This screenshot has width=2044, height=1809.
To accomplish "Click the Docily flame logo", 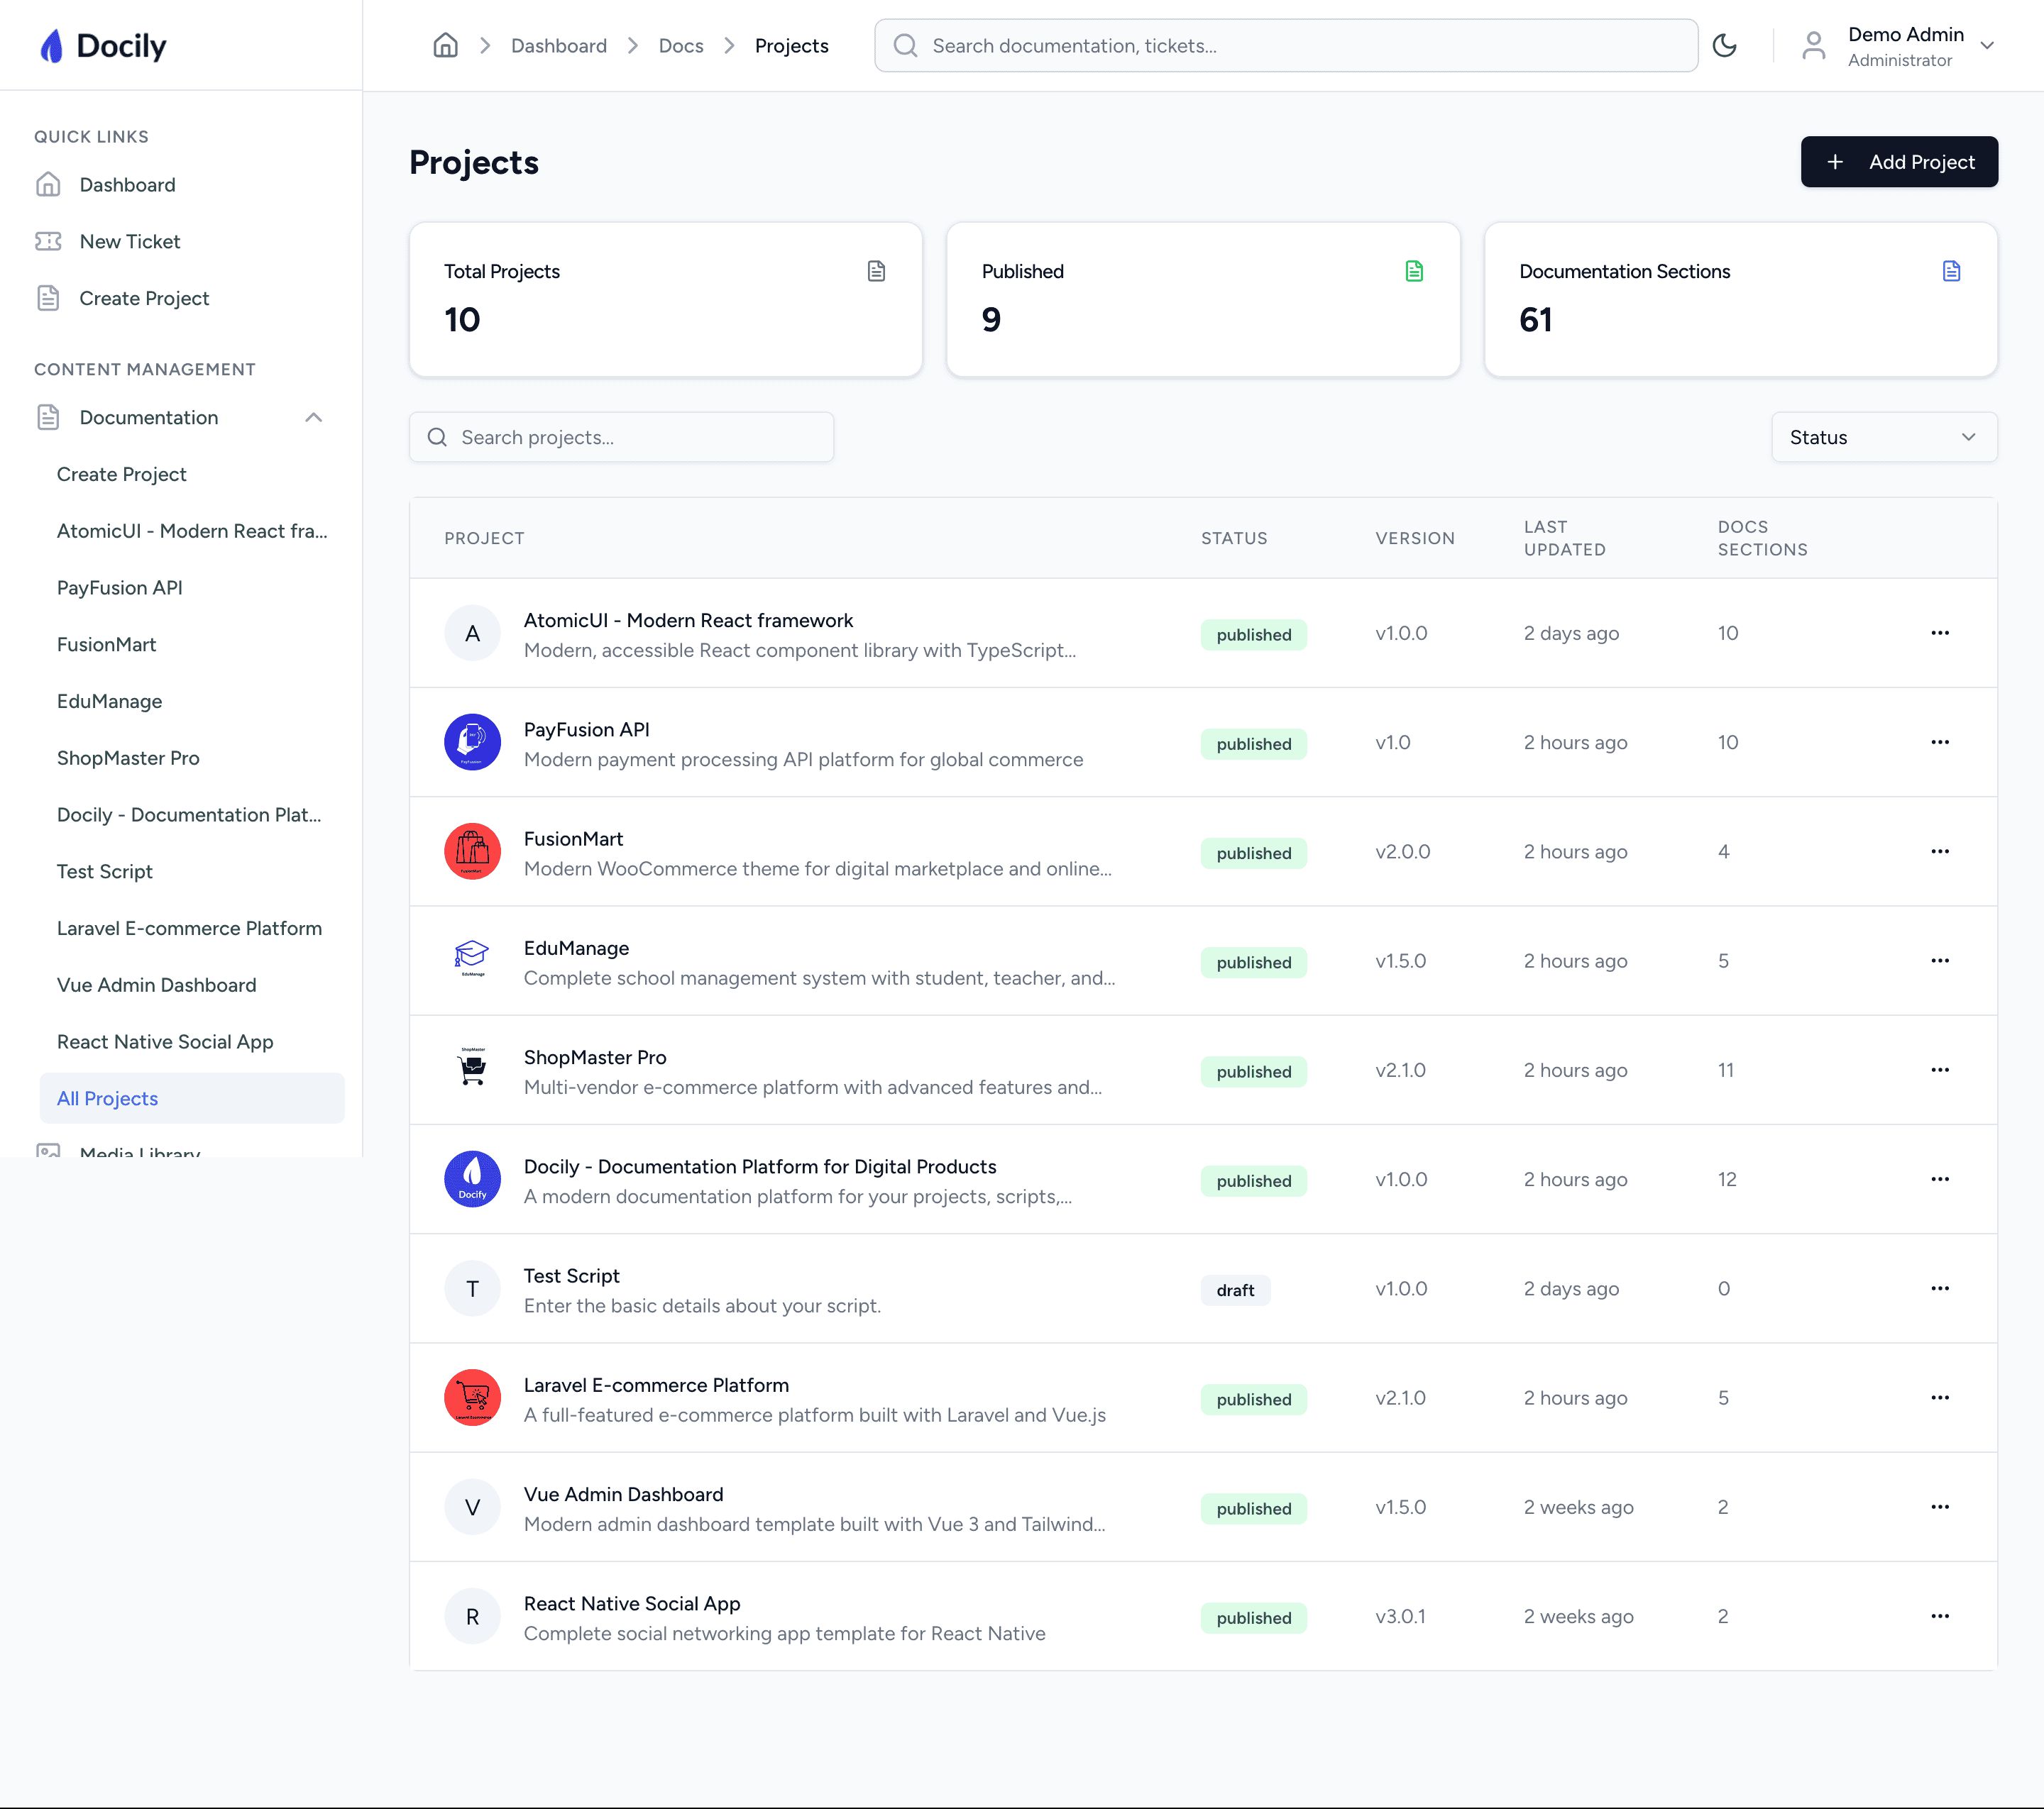I will coord(51,46).
